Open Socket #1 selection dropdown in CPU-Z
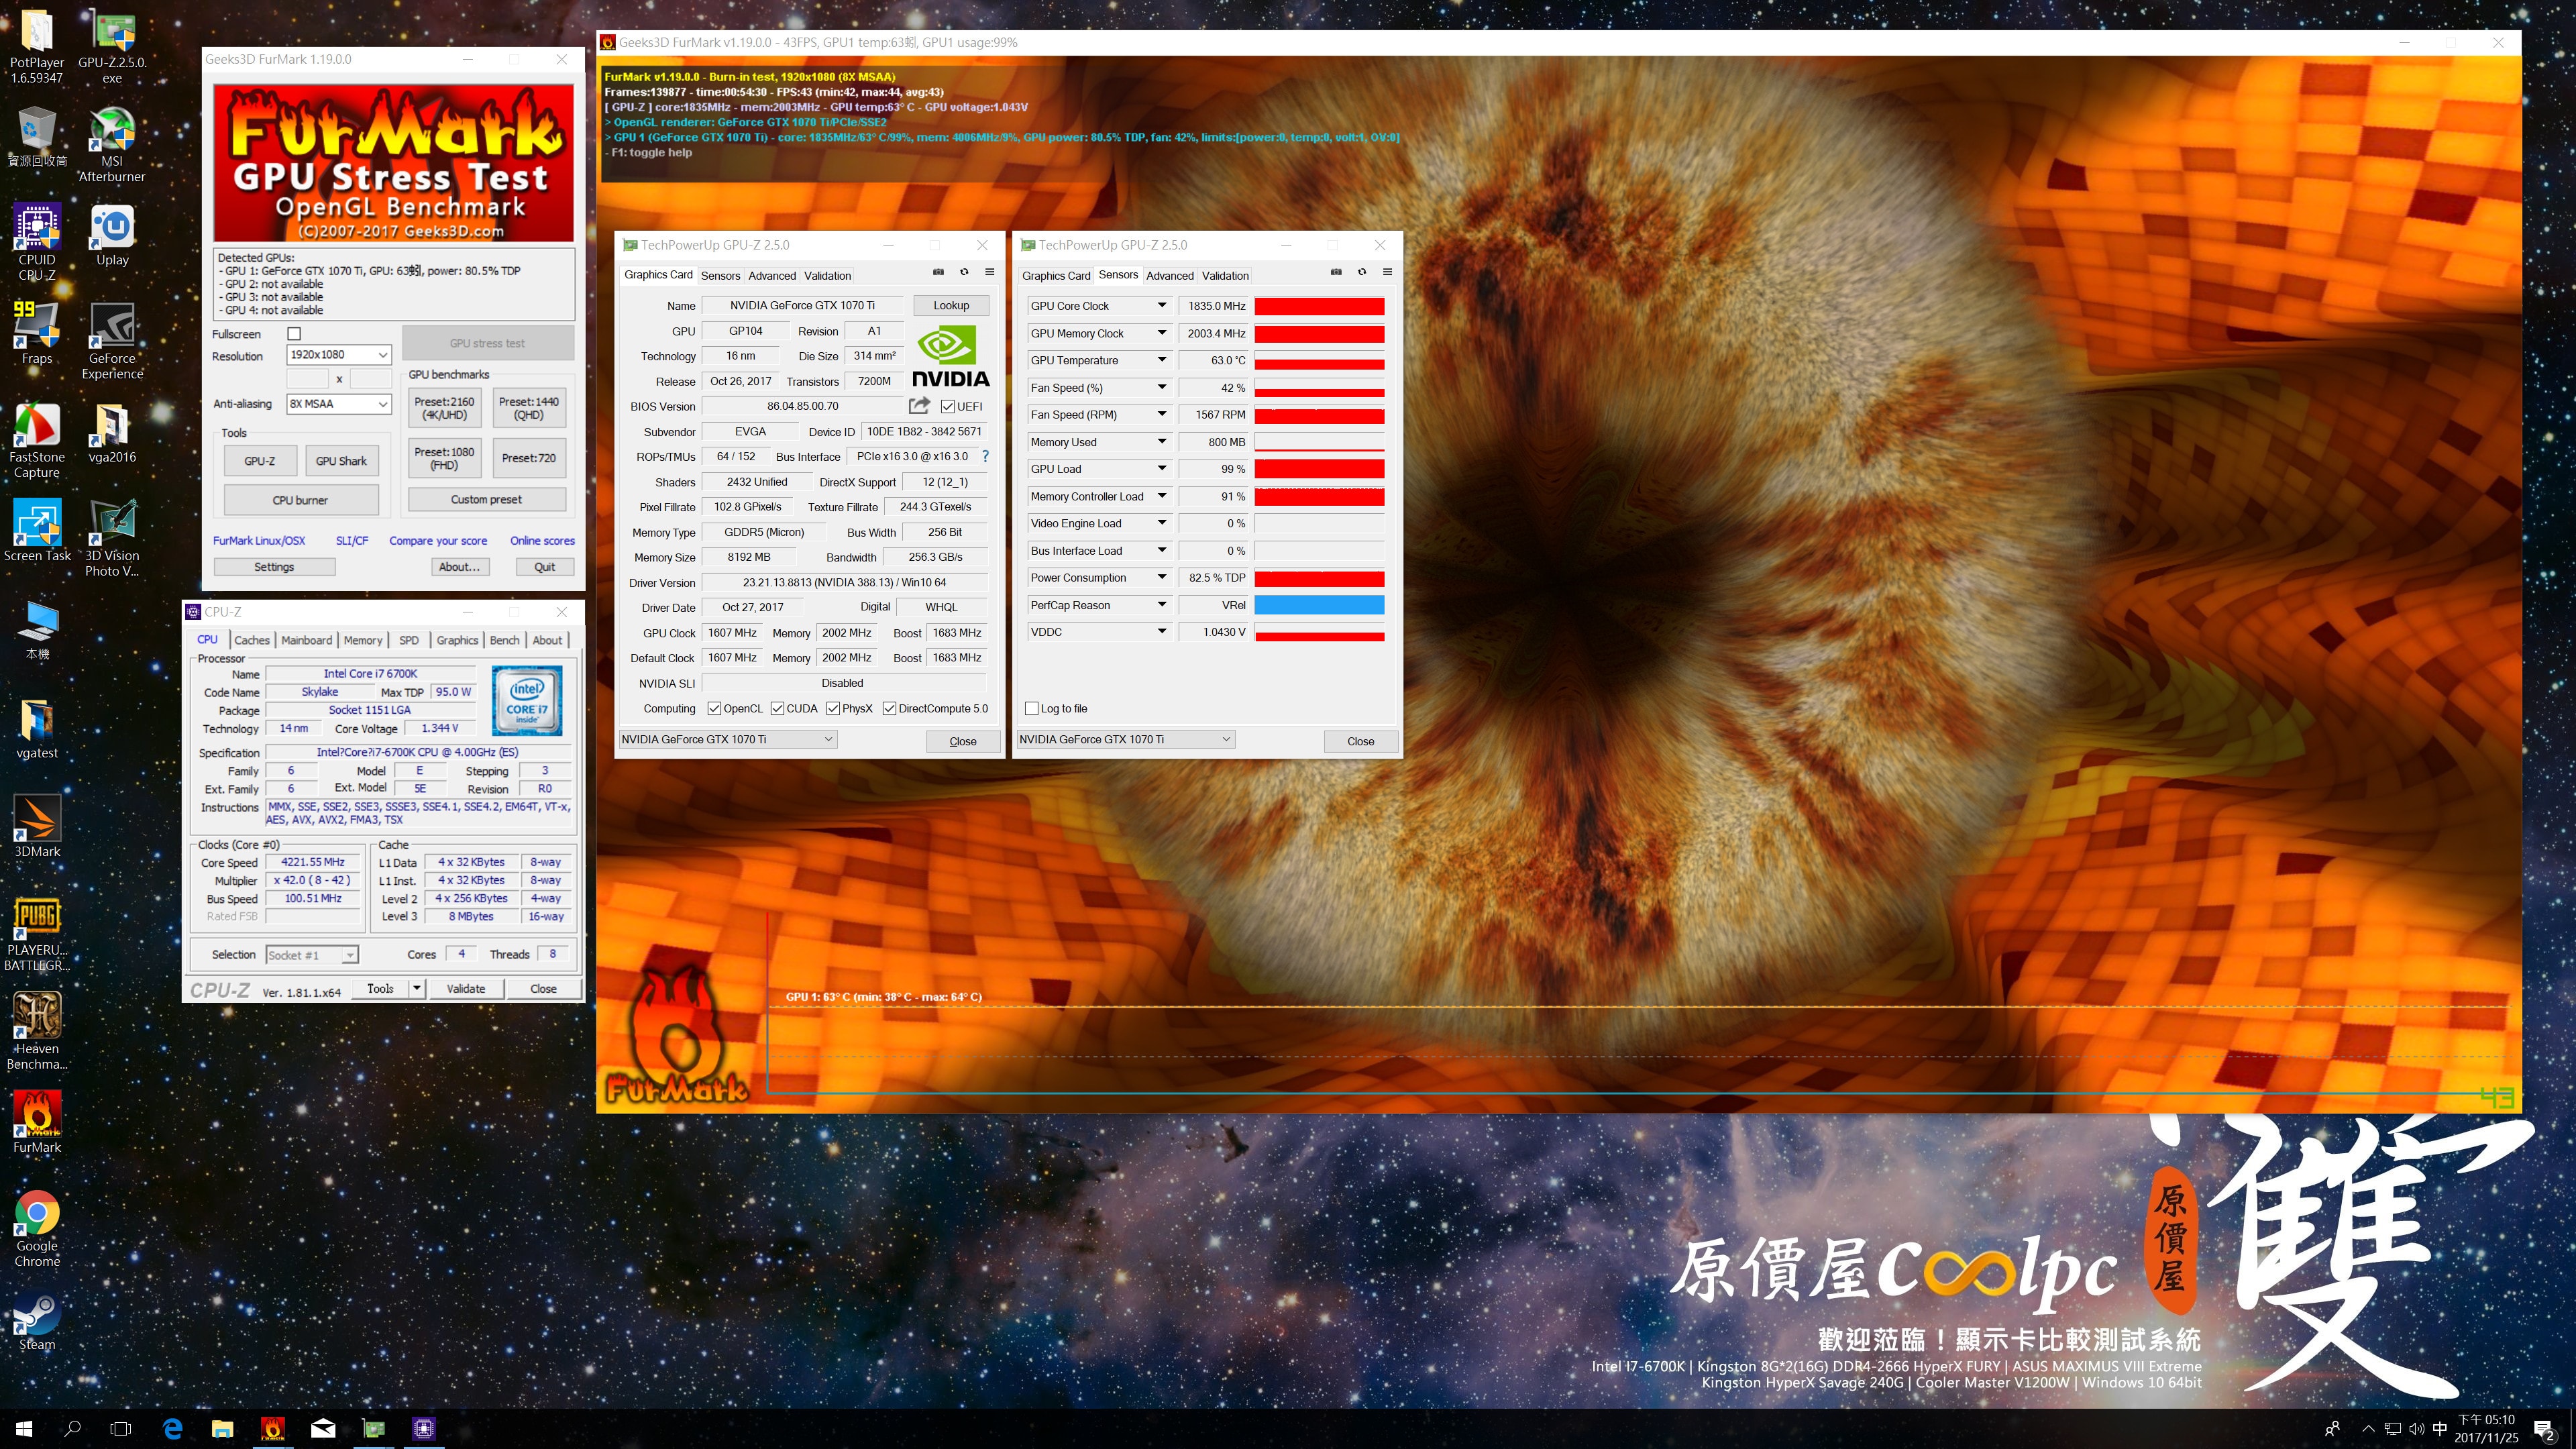Viewport: 2576px width, 1449px height. (311, 955)
